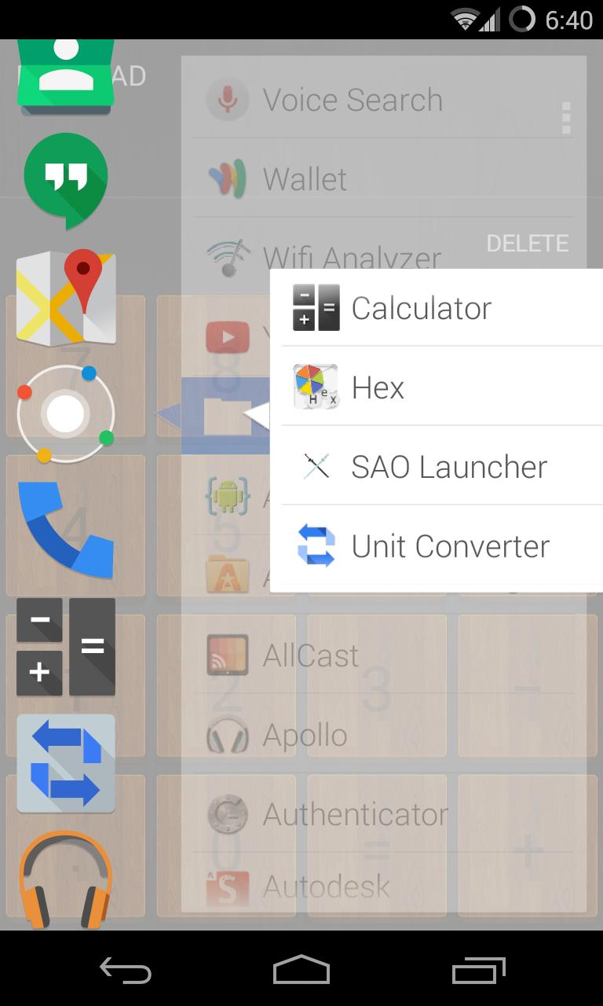Open the three-dot overflow menu
The width and height of the screenshot is (603, 1006).
pyautogui.click(x=566, y=118)
